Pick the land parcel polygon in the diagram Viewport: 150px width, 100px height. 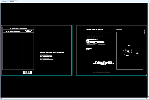(128, 52)
